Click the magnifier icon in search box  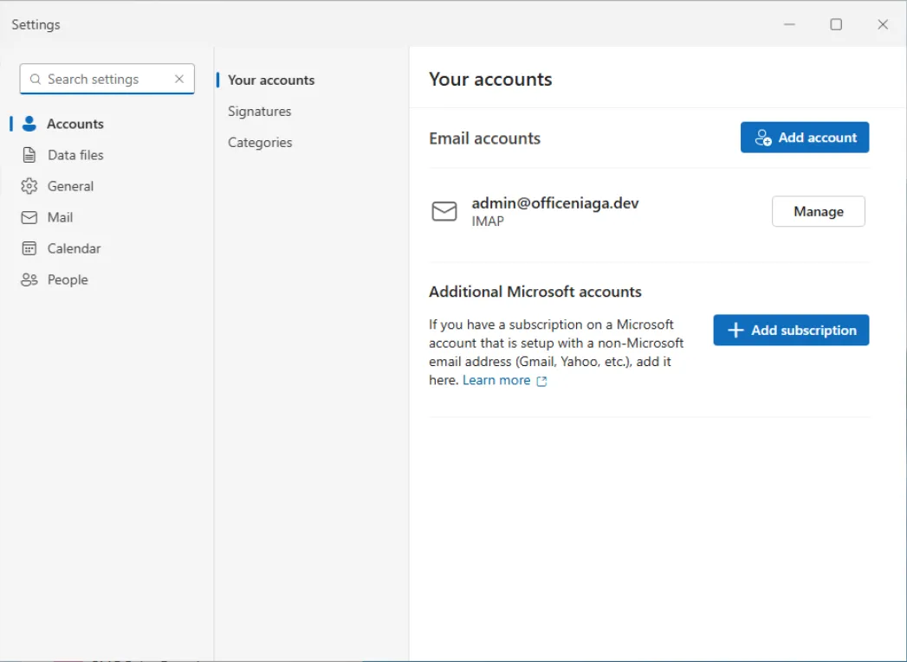[36, 79]
